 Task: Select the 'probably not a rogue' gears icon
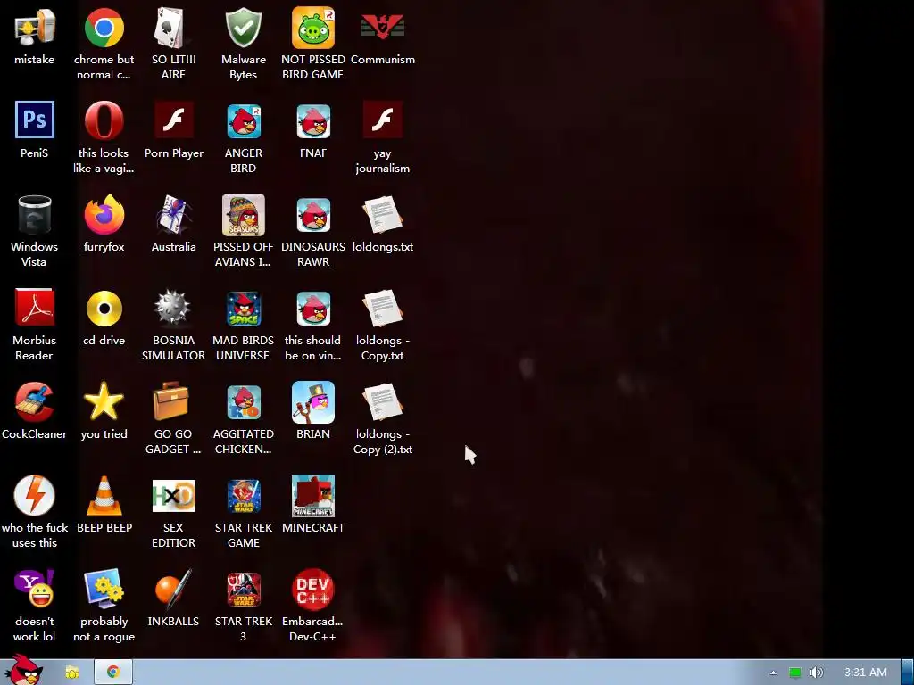pos(104,589)
